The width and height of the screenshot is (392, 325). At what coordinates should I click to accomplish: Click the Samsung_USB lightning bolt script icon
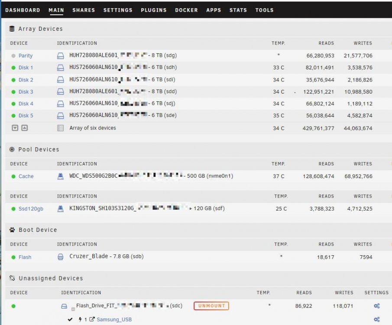tap(80, 319)
